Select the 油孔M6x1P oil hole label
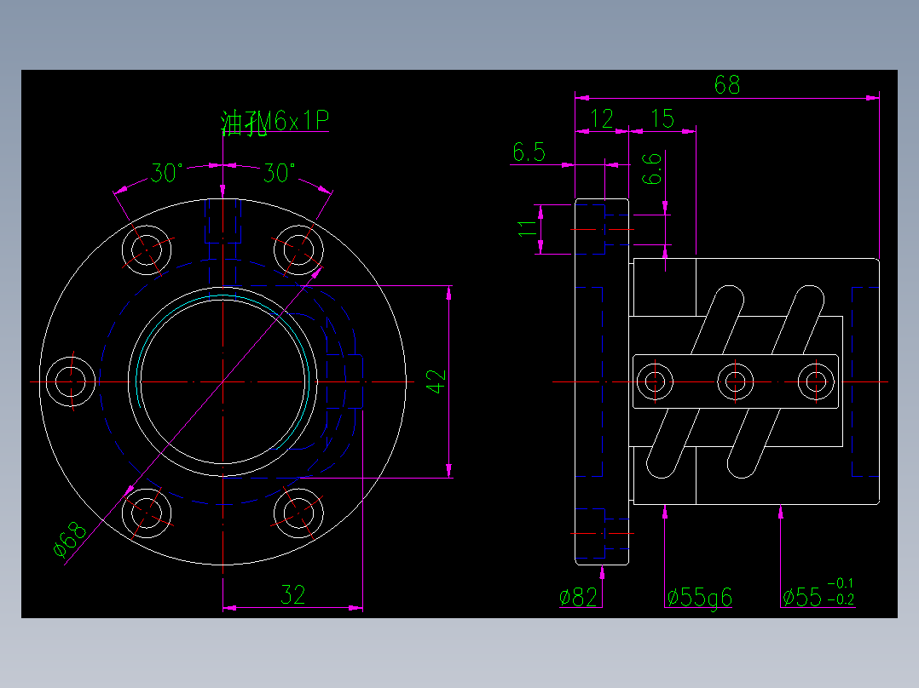 (273, 122)
